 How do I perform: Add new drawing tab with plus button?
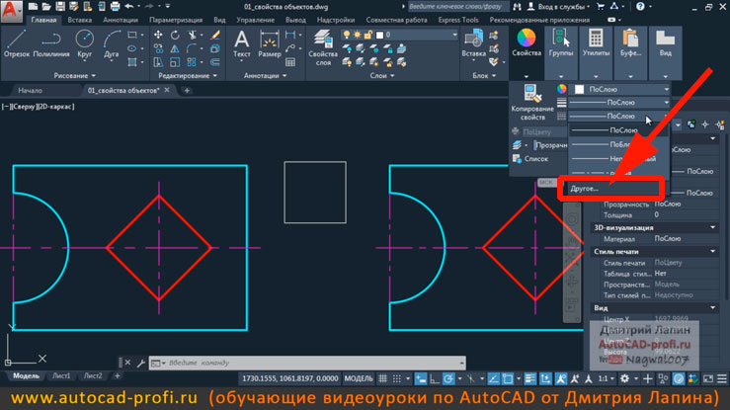(187, 90)
